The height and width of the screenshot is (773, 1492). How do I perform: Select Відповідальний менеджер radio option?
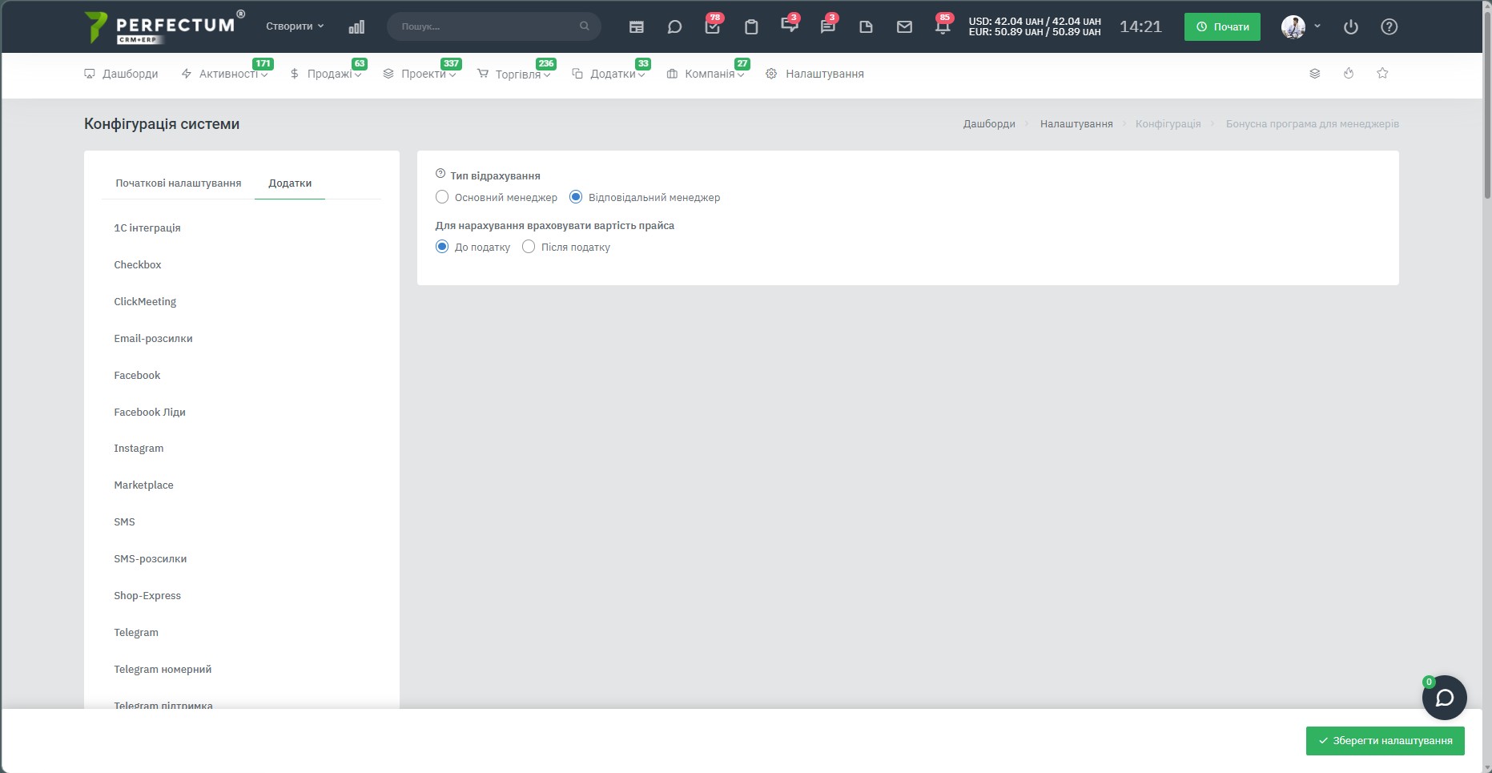576,197
